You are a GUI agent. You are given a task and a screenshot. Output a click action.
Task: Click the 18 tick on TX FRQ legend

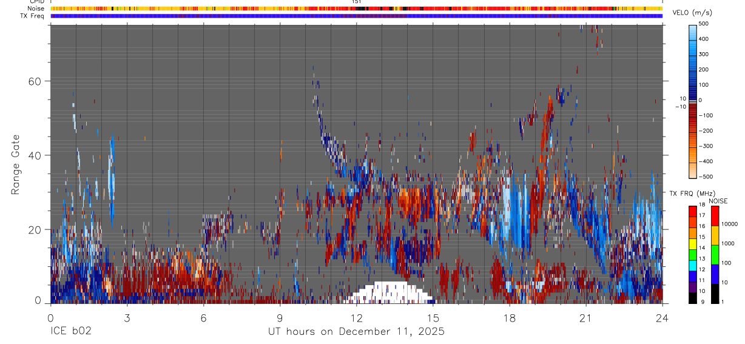(701, 205)
